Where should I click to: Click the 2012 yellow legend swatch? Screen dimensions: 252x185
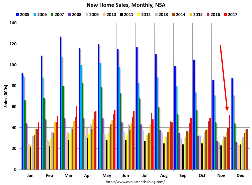(x=139, y=15)
